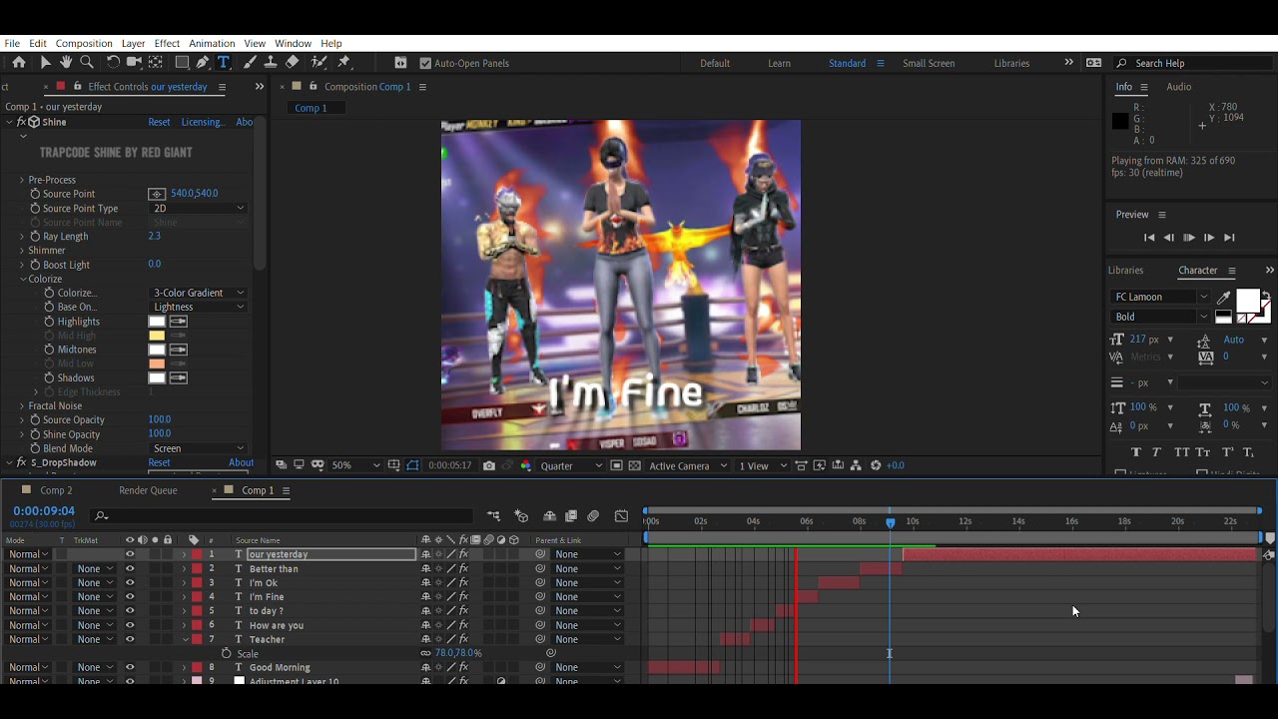
Task: Open the Effect menu
Action: coord(167,43)
